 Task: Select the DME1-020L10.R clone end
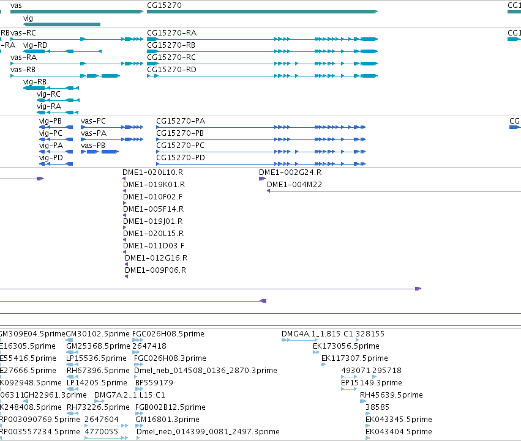point(124,179)
